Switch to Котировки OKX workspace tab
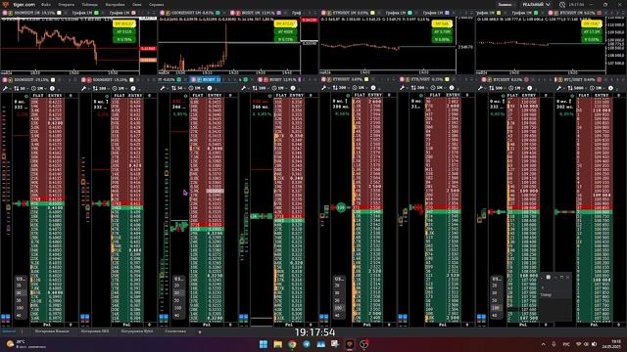 95,331
